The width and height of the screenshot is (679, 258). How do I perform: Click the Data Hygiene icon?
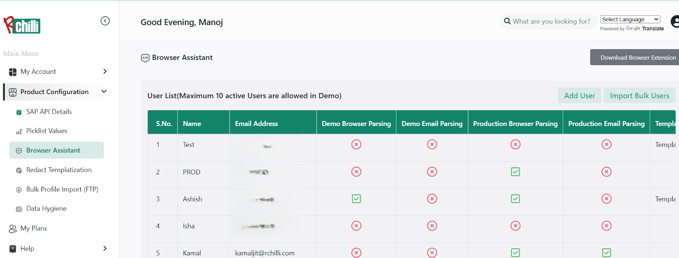pos(19,209)
